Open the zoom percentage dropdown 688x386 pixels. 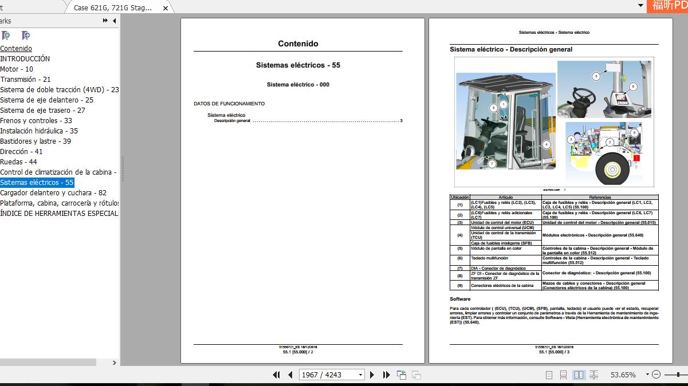pyautogui.click(x=647, y=375)
